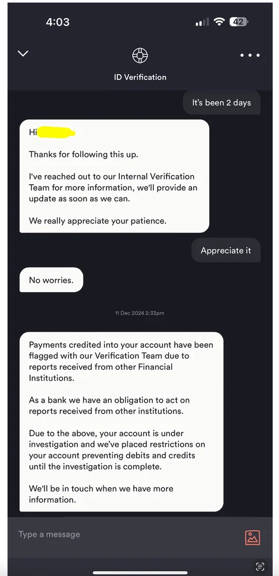Image resolution: width=279 pixels, height=576 pixels.
Task: Select the "Appreciate it" sent message
Action: coord(226,251)
